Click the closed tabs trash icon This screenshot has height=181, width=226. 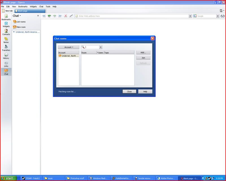pyautogui.click(x=221, y=11)
